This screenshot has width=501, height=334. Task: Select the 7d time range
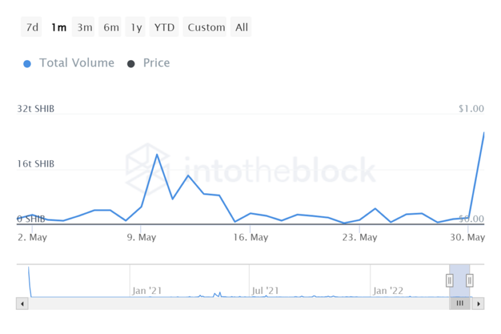[x=32, y=27]
